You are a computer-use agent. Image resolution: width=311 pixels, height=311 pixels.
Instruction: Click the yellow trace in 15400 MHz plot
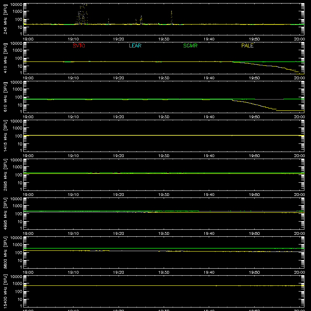point(164,286)
